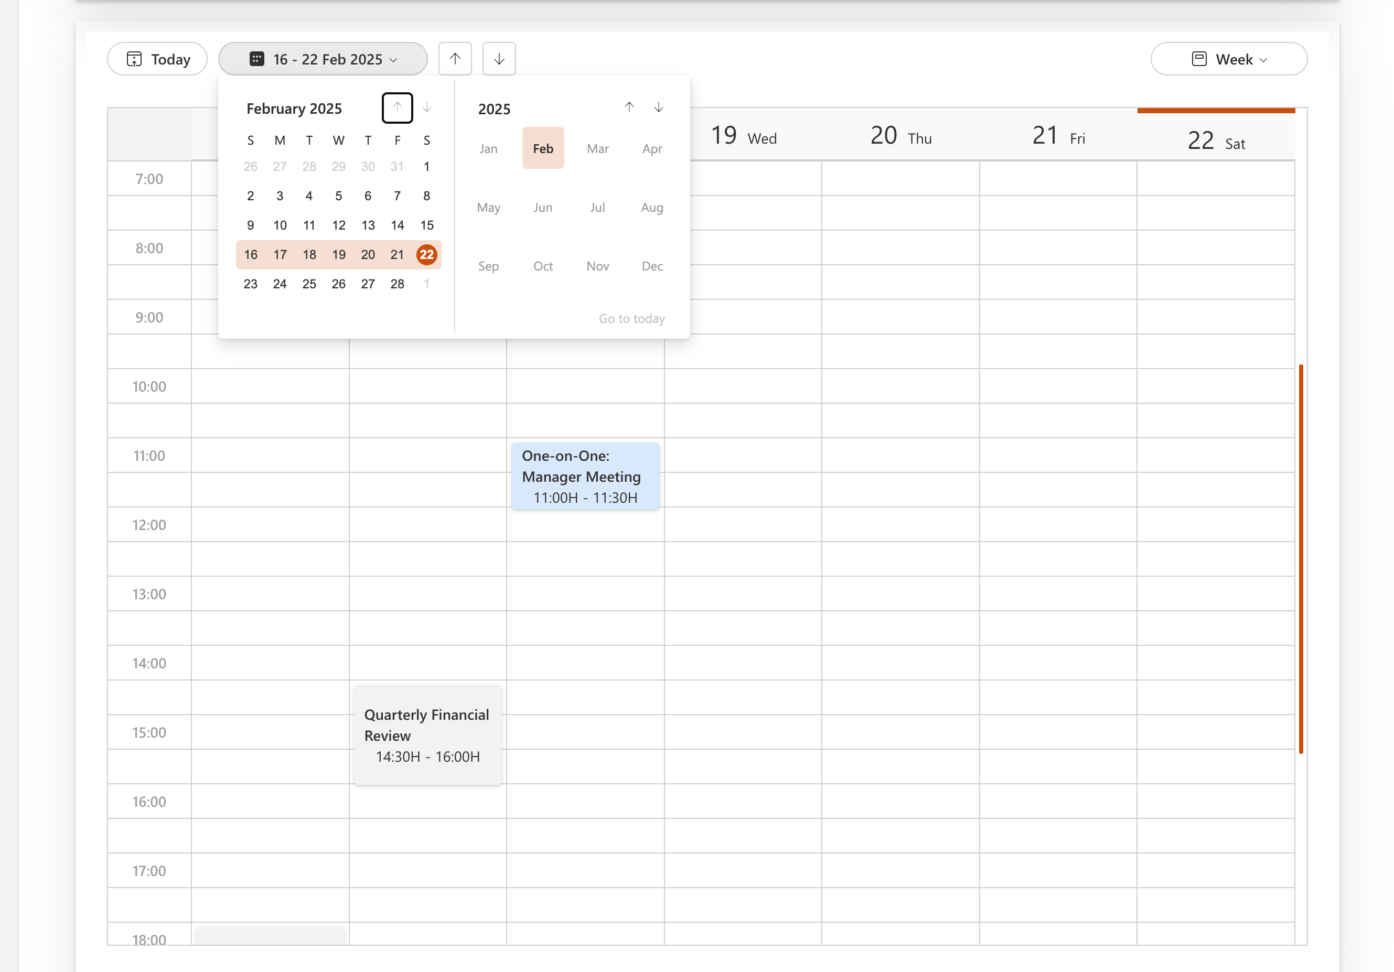This screenshot has width=1394, height=972.
Task: Go to next year in month picker
Action: click(658, 107)
